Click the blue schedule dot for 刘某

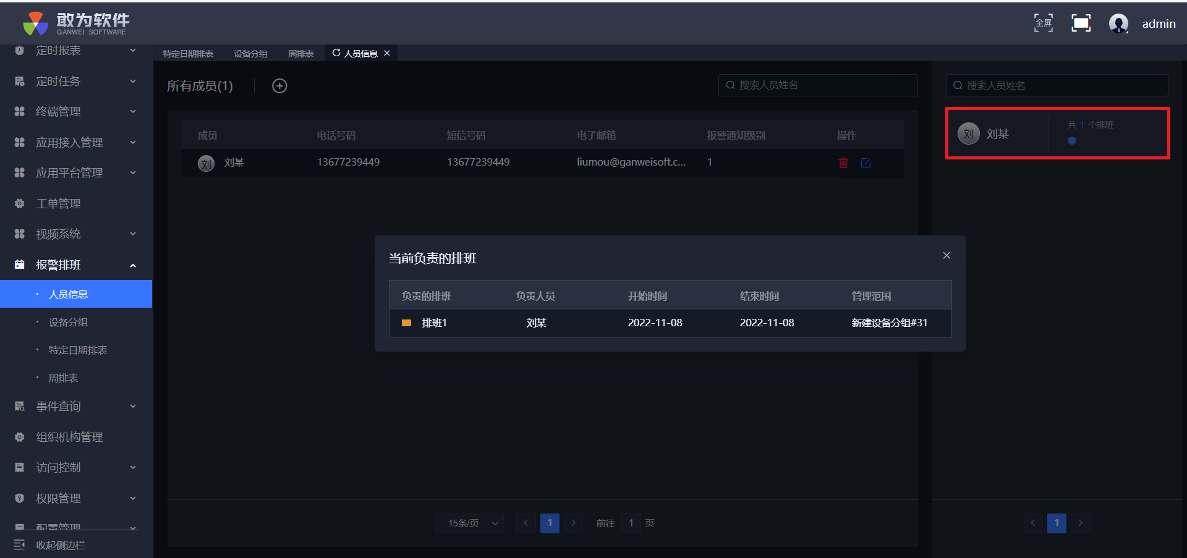(1072, 141)
